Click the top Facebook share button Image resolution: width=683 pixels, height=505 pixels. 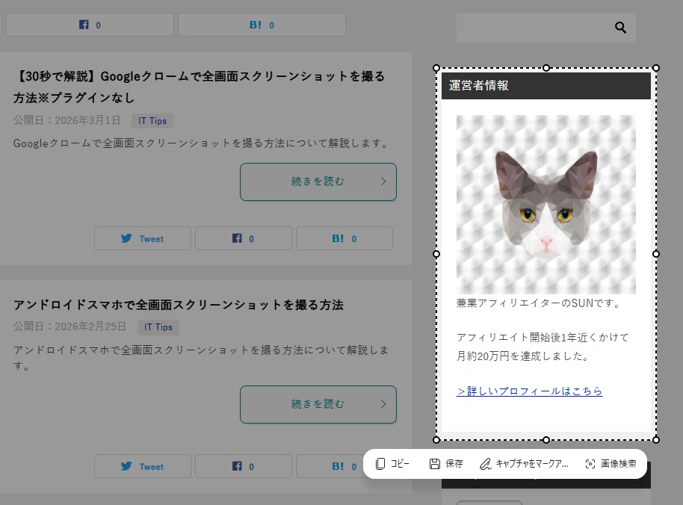(90, 25)
